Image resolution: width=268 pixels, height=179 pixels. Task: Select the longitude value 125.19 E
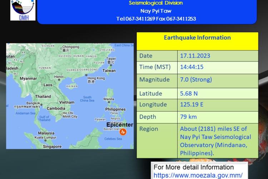tap(192, 105)
